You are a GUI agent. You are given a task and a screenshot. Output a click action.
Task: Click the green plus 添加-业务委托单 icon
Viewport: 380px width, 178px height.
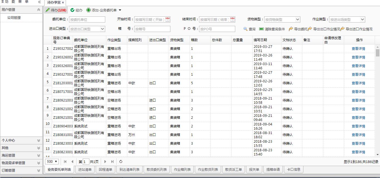click(89, 10)
